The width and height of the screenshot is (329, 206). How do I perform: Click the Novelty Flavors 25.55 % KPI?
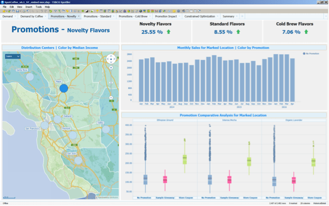pyautogui.click(x=156, y=32)
